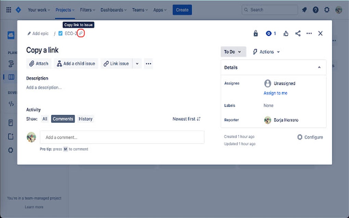Open issue restrictions via the lock icon

point(255,33)
